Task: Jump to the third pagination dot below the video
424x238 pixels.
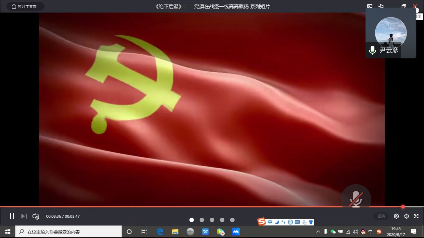Action: (212, 220)
